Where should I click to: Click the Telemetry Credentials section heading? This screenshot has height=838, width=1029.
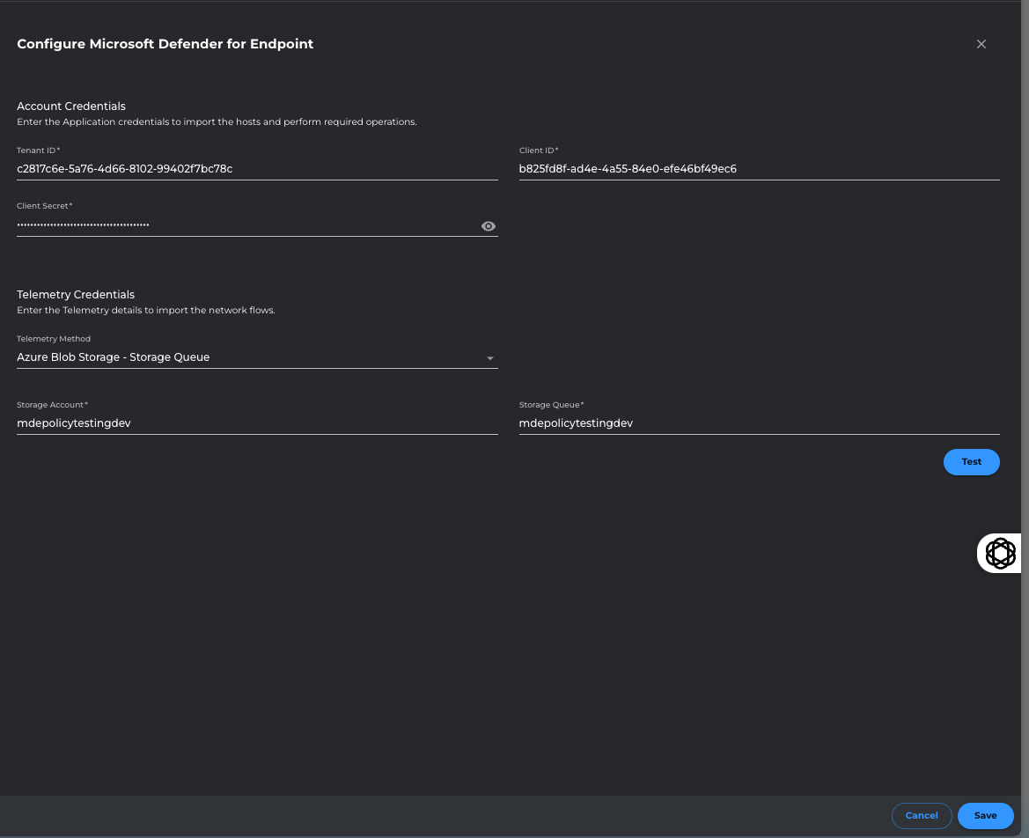(x=76, y=295)
